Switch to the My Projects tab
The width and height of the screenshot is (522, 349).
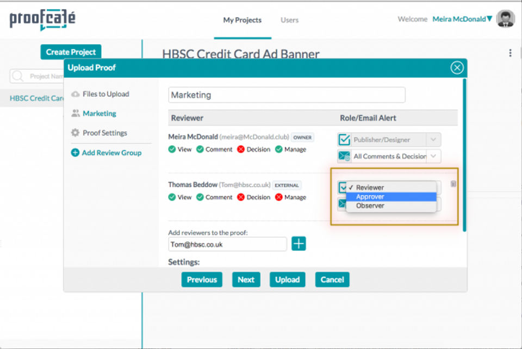243,20
